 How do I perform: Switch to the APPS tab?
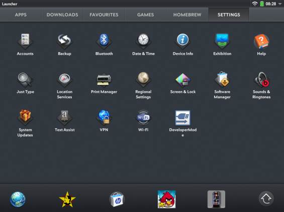click(x=21, y=15)
